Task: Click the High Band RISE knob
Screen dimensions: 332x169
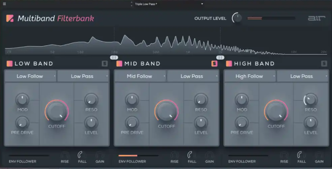Action: coord(284,155)
